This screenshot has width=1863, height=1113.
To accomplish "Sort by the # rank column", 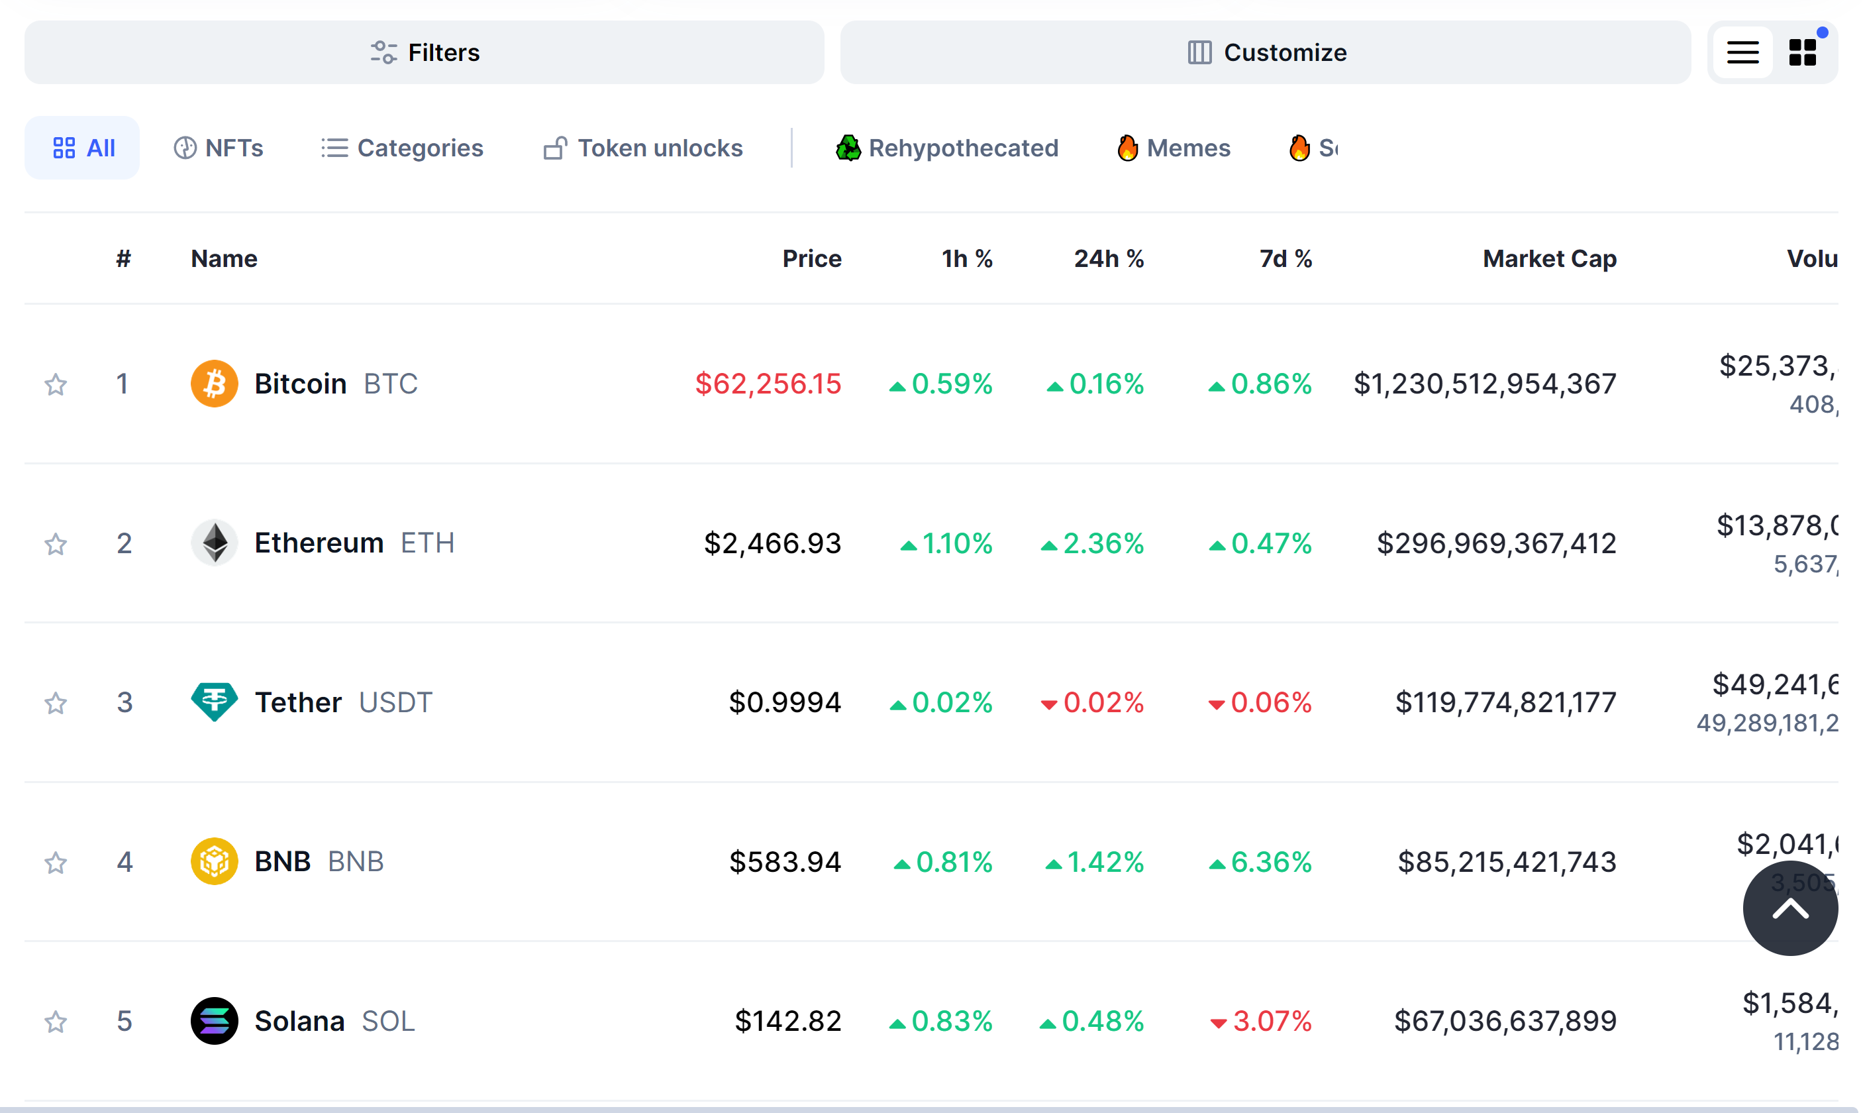I will 124,259.
